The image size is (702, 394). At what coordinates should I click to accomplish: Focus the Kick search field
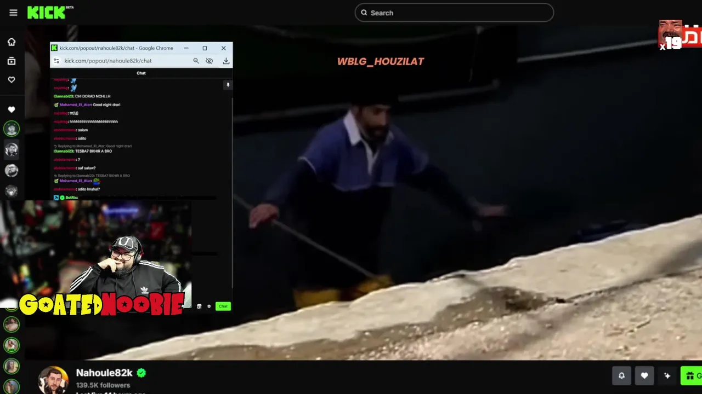pyautogui.click(x=454, y=13)
